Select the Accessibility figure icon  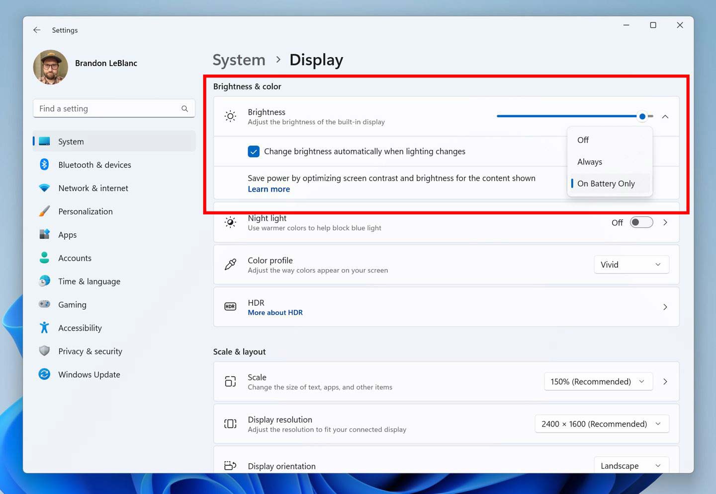coord(44,328)
